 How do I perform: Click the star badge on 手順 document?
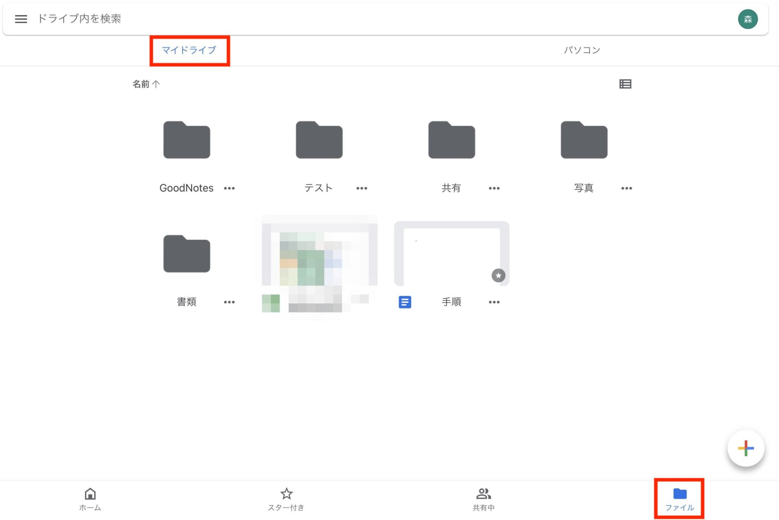[498, 275]
